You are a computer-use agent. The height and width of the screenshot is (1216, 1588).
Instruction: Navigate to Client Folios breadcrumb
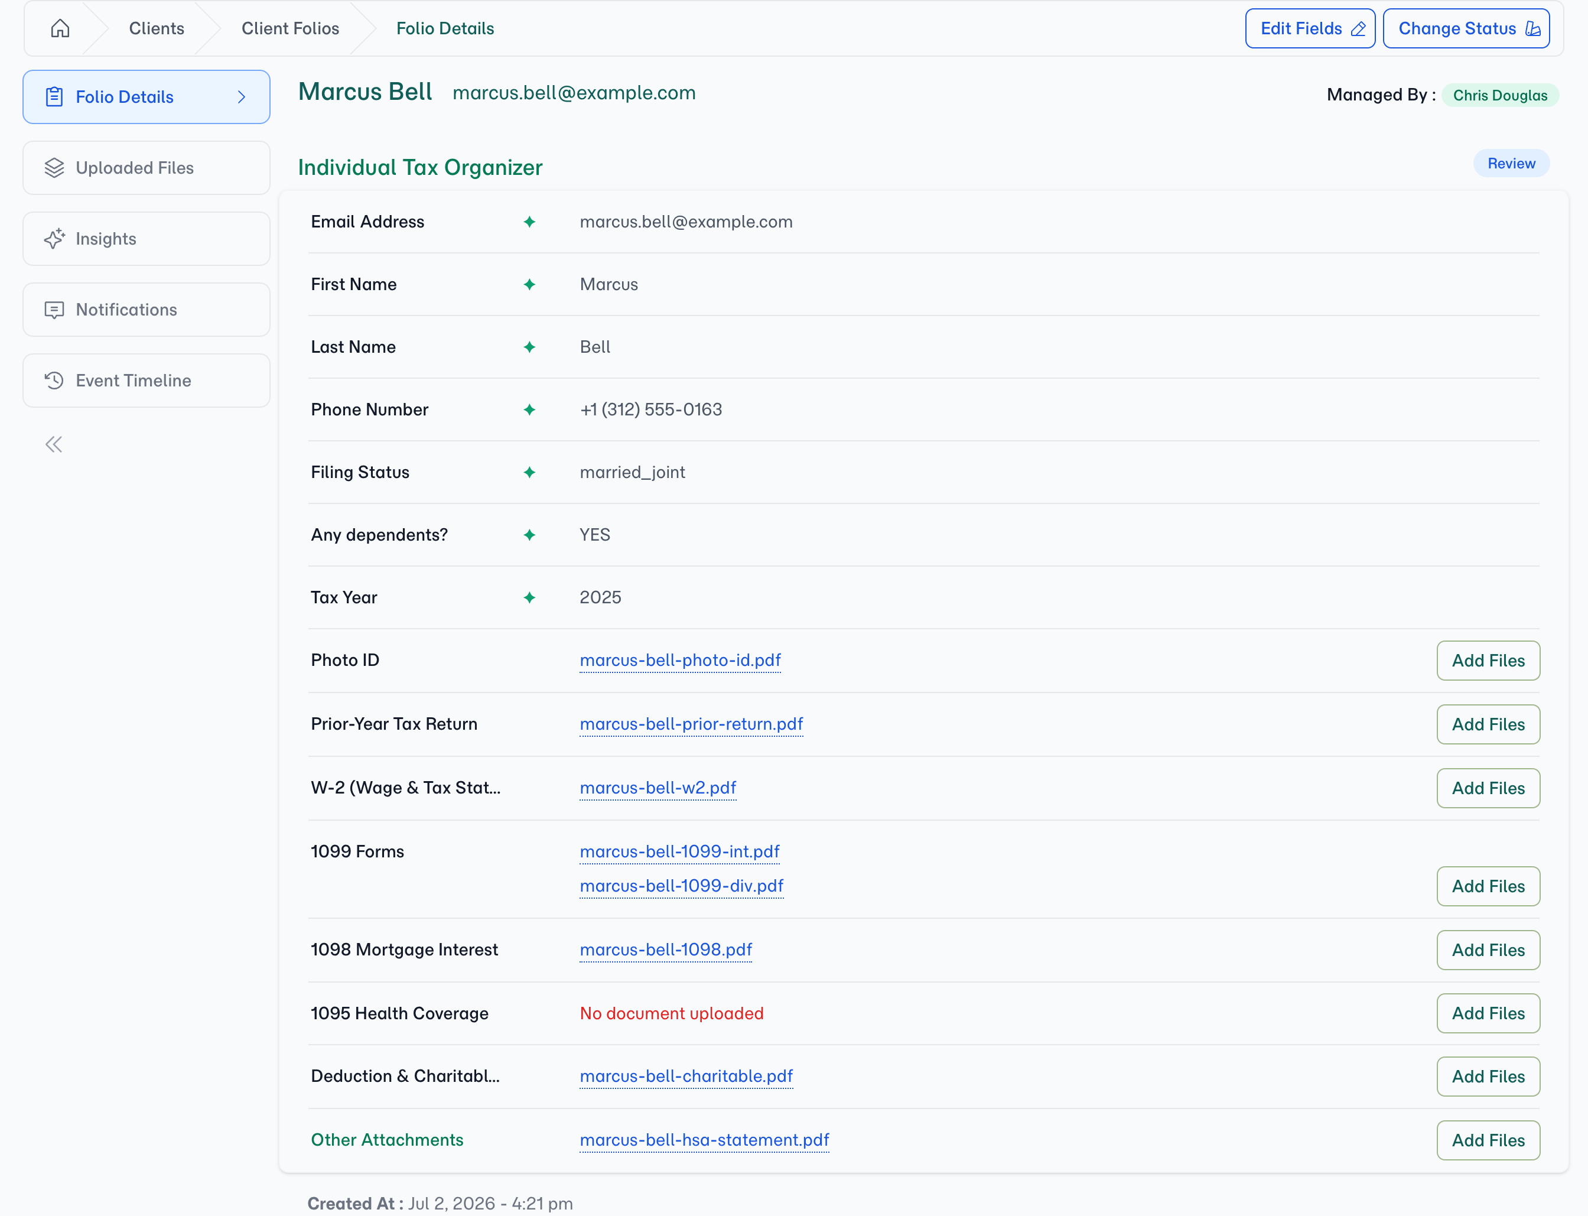[x=290, y=28]
